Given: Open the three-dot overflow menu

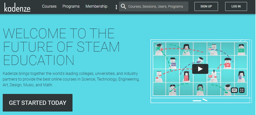Looking at the screenshot, I should [116, 7].
